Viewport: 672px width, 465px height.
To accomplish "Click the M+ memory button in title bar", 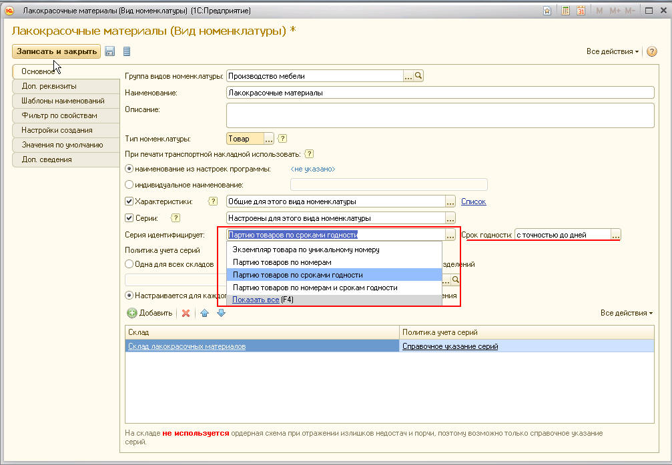I will [x=615, y=11].
